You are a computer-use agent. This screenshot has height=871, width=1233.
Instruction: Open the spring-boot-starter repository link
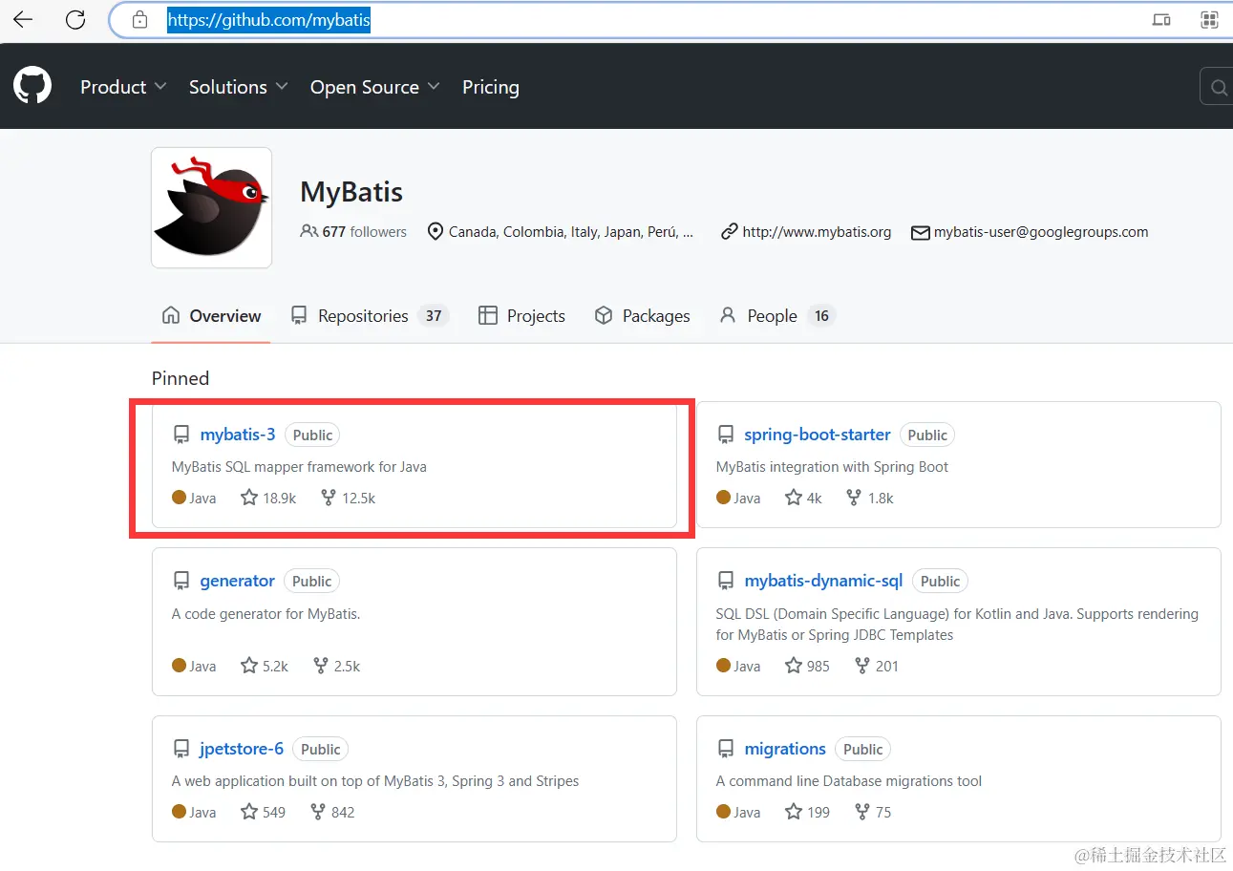(x=818, y=435)
